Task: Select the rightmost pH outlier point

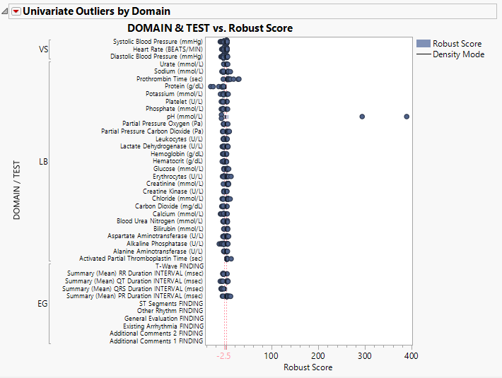Action: point(407,117)
